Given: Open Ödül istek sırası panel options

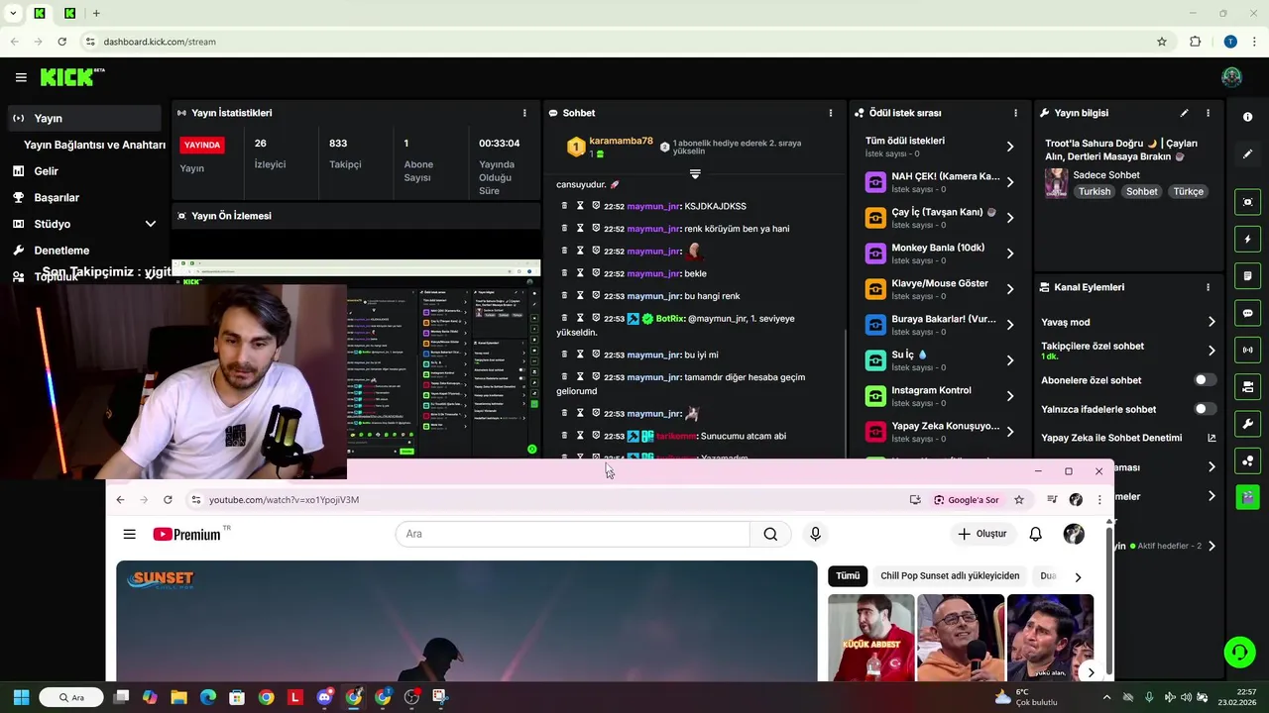Looking at the screenshot, I should [x=1015, y=113].
